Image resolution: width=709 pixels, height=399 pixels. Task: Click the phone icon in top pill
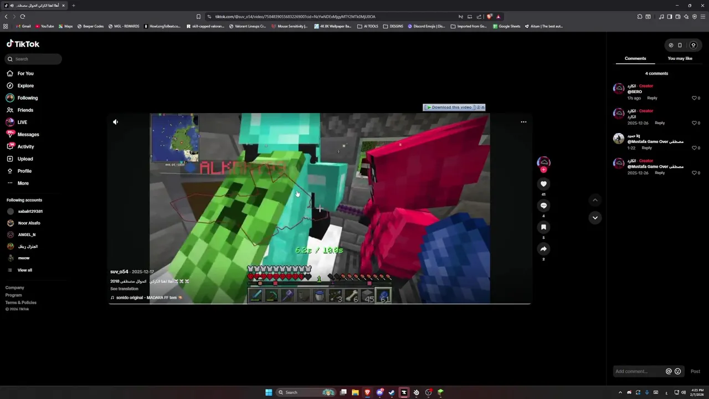[x=680, y=45]
